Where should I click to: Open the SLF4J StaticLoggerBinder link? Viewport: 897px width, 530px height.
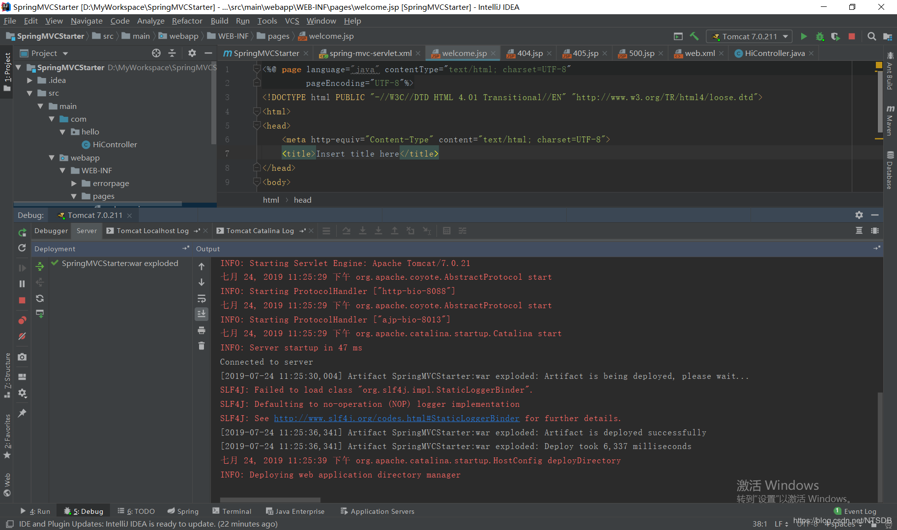(x=396, y=418)
